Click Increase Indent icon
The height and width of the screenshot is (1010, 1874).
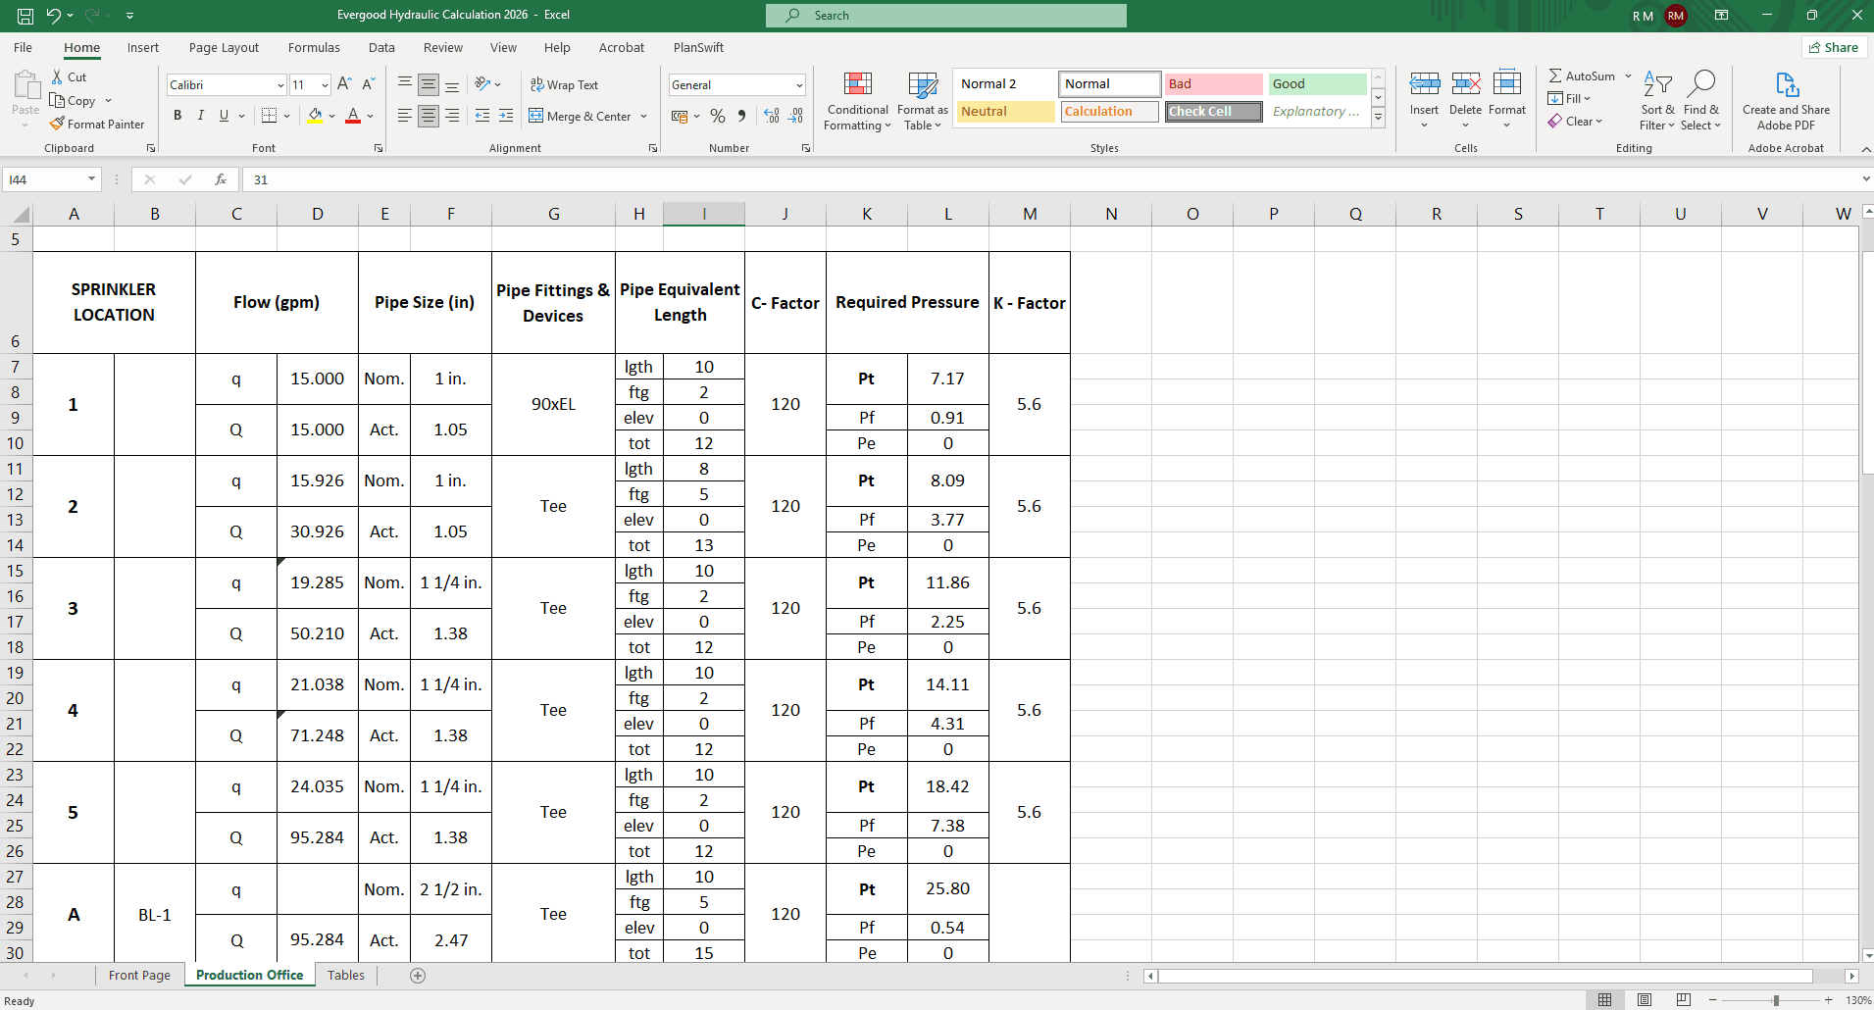(506, 116)
